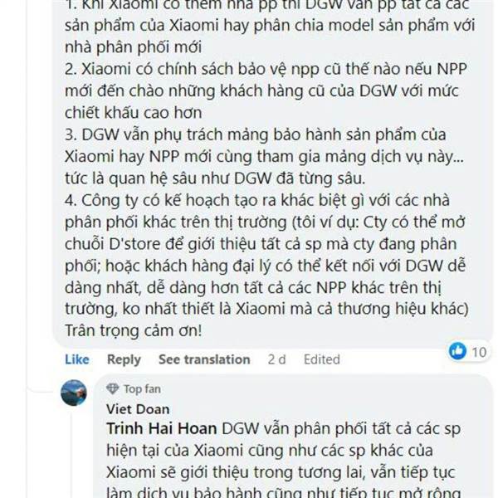Open Viet Doan's profile picture
This screenshot has height=498, width=498.
(74, 393)
